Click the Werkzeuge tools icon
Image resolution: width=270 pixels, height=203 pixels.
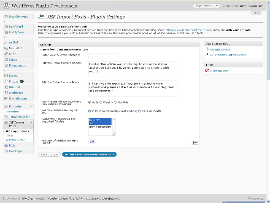click(x=6, y=93)
